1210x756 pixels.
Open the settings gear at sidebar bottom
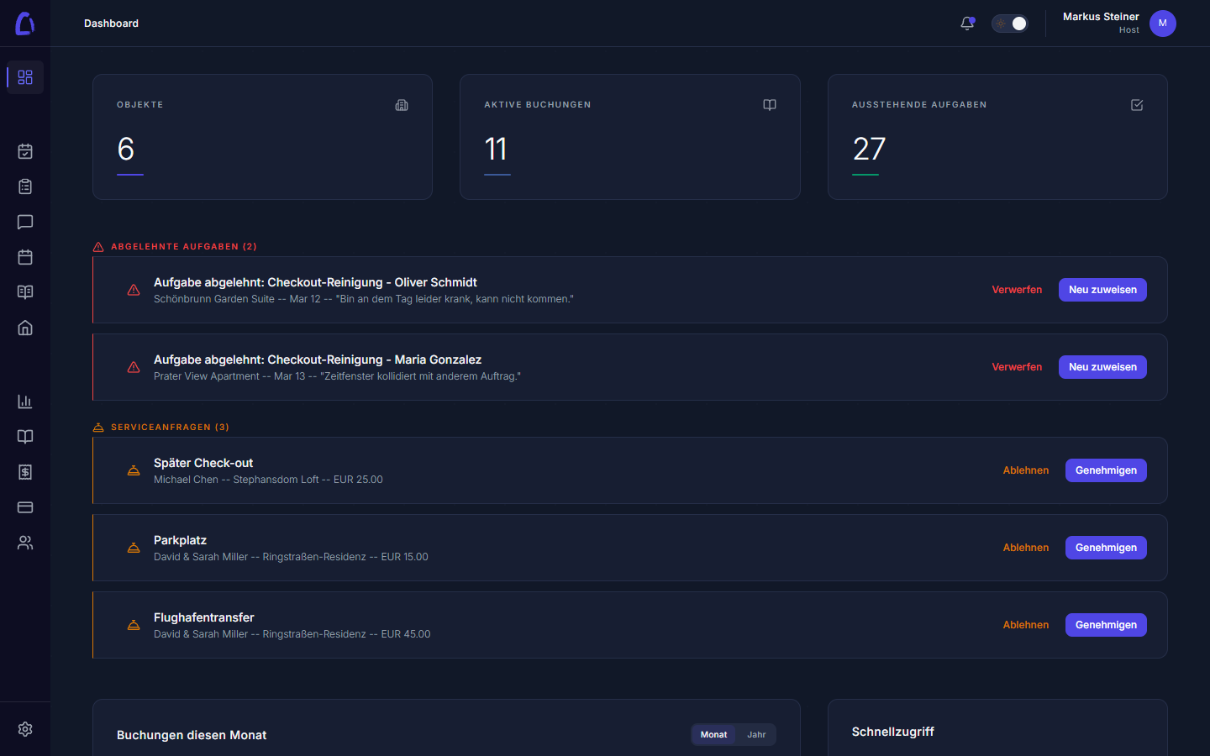tap(24, 729)
